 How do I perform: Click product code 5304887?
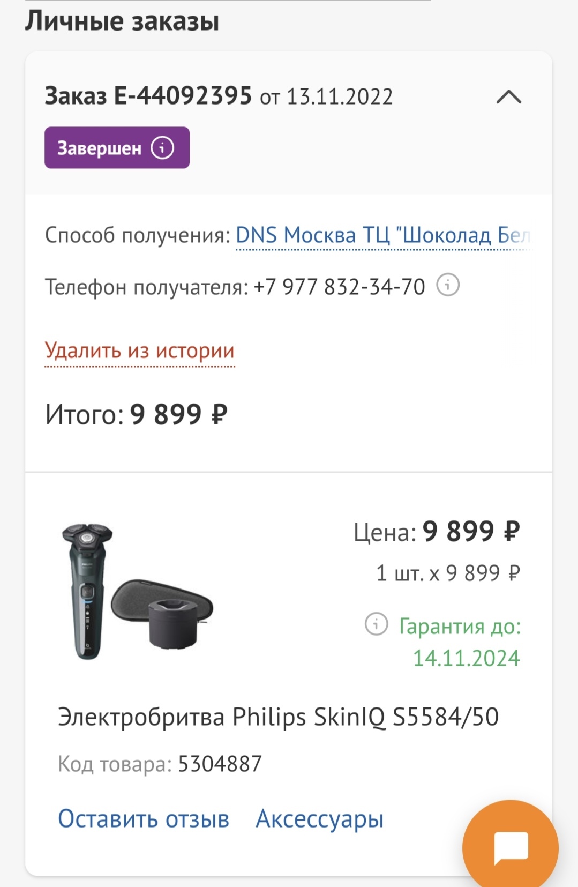coord(220,764)
